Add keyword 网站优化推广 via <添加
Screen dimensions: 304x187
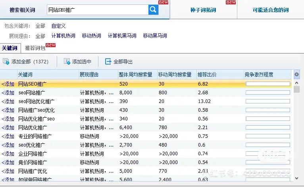point(8,128)
